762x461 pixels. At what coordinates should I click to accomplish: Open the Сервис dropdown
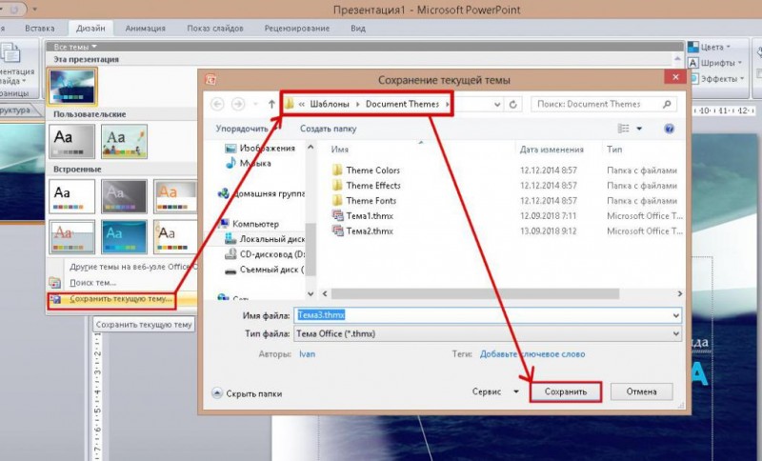click(x=495, y=391)
